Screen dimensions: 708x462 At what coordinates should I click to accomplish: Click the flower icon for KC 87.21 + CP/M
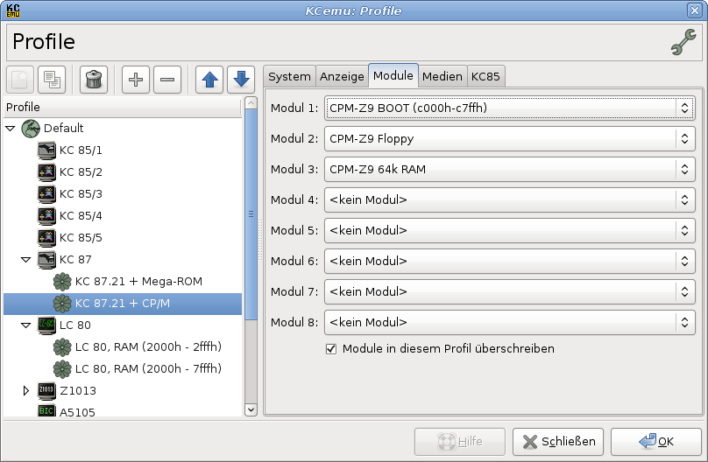coord(62,304)
